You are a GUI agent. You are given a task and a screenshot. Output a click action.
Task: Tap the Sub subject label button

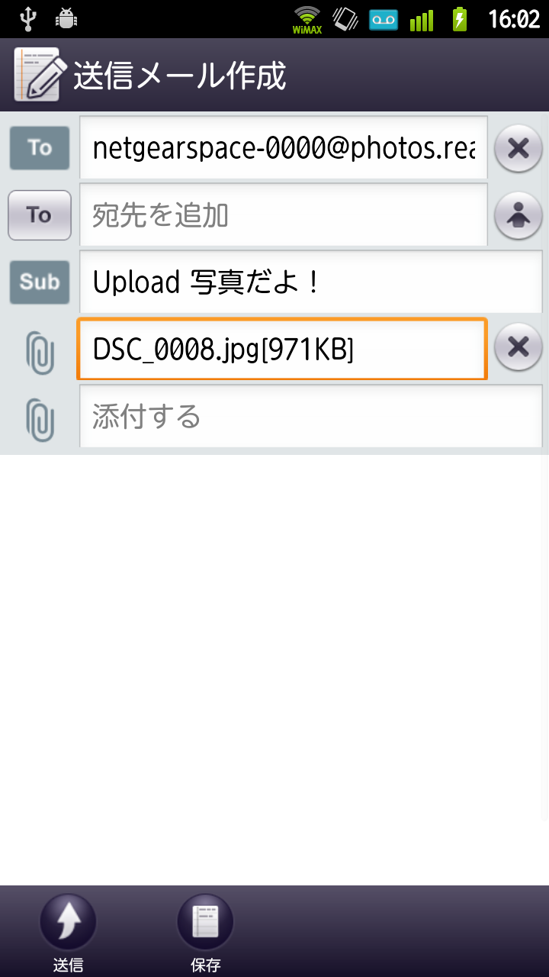click(x=40, y=282)
